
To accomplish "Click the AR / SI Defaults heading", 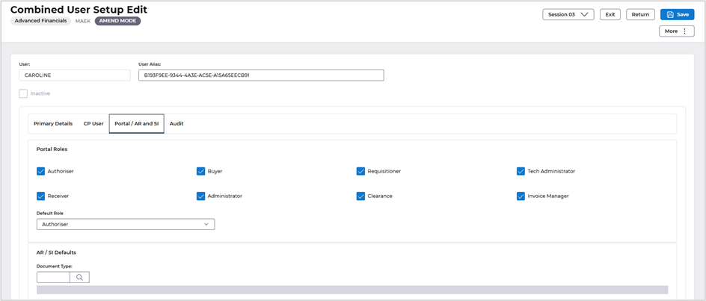I will click(x=56, y=252).
